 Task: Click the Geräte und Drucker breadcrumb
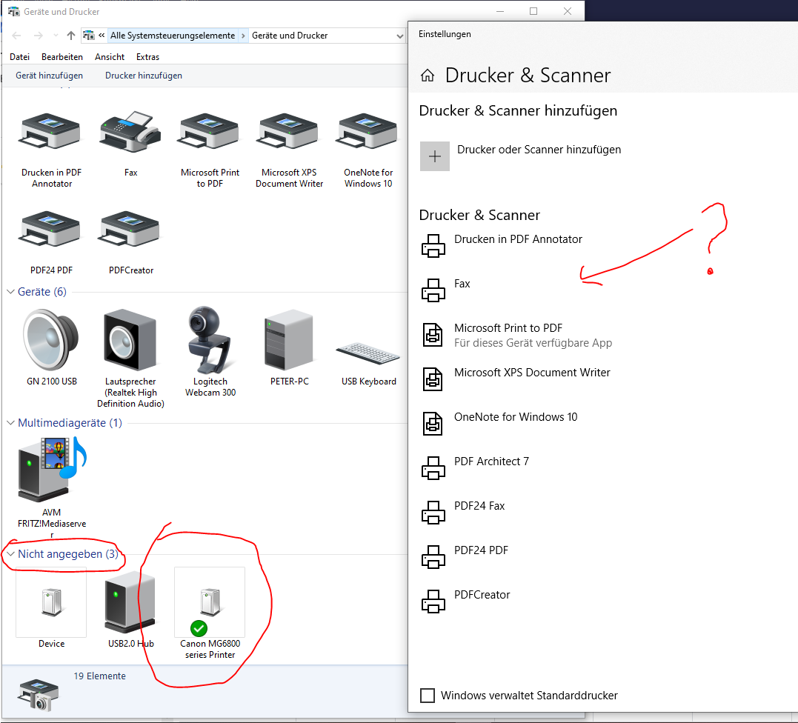pyautogui.click(x=290, y=36)
